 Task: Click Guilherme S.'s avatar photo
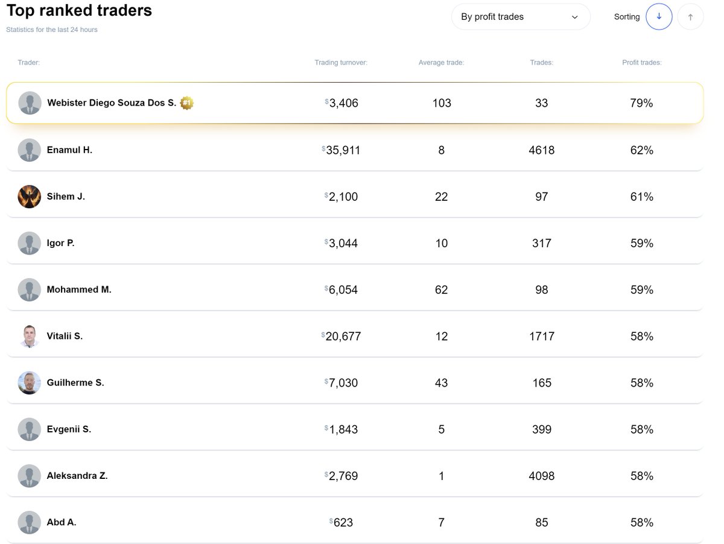30,382
